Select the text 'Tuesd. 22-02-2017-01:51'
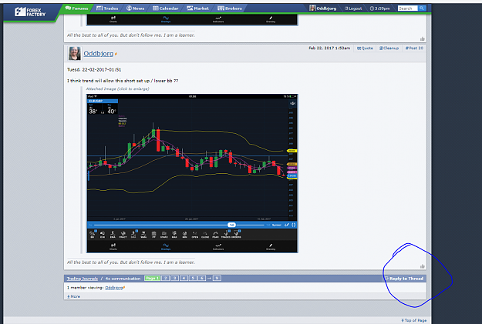482x324 pixels. (94, 69)
